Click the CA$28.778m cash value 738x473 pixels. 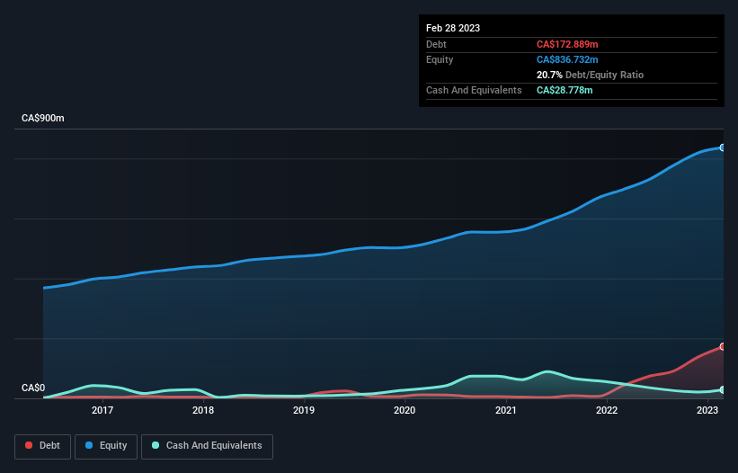(x=565, y=90)
